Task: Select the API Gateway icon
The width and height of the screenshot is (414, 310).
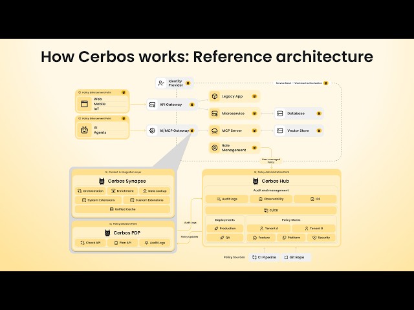Action: pos(152,105)
